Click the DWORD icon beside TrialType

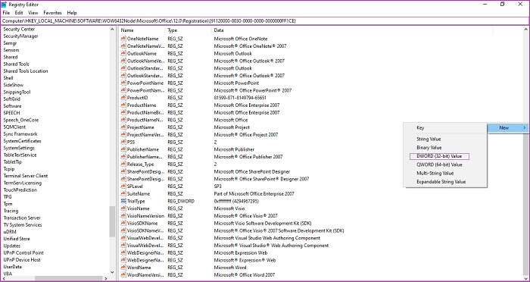(123, 201)
